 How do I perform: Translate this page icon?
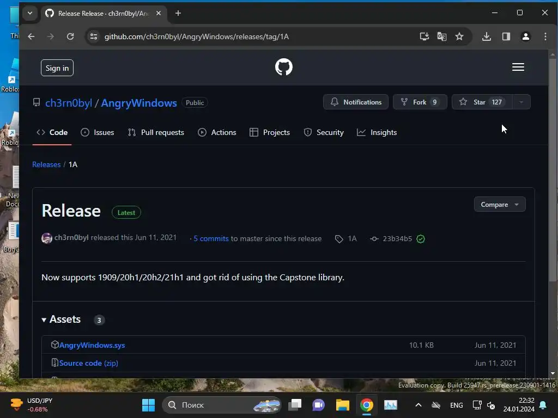click(x=441, y=36)
